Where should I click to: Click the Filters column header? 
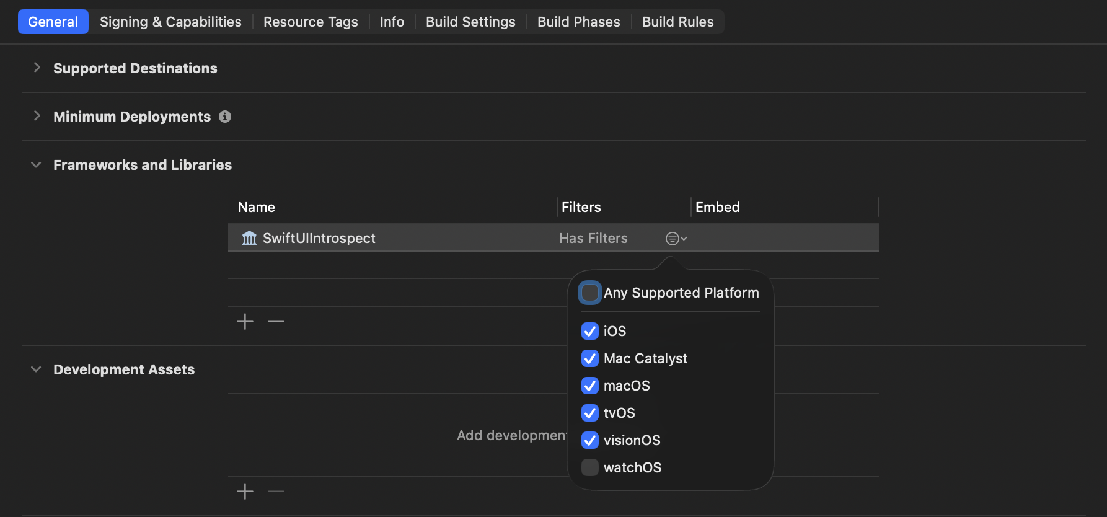point(581,207)
